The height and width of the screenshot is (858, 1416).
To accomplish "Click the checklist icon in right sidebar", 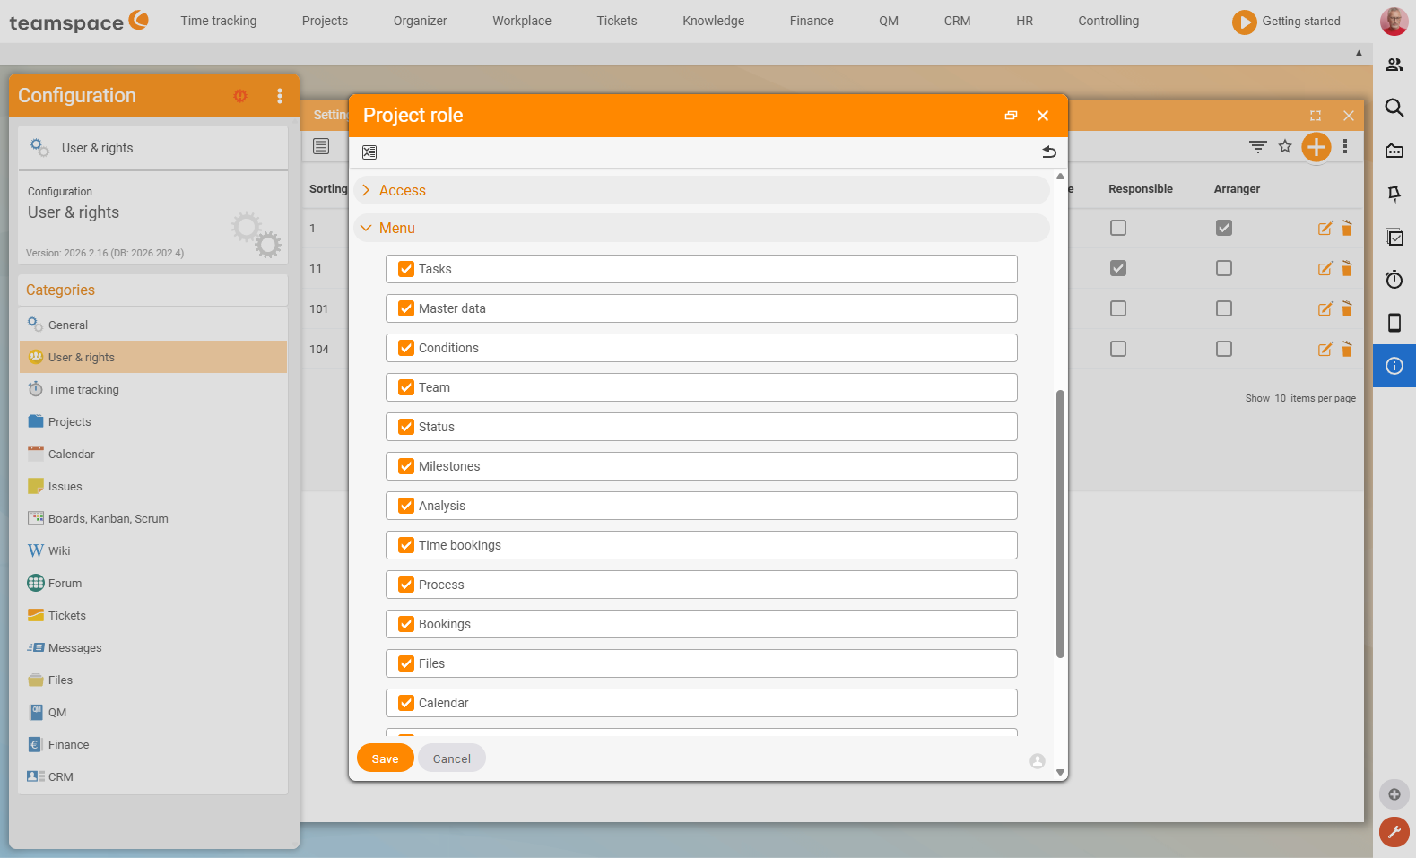I will point(1394,237).
